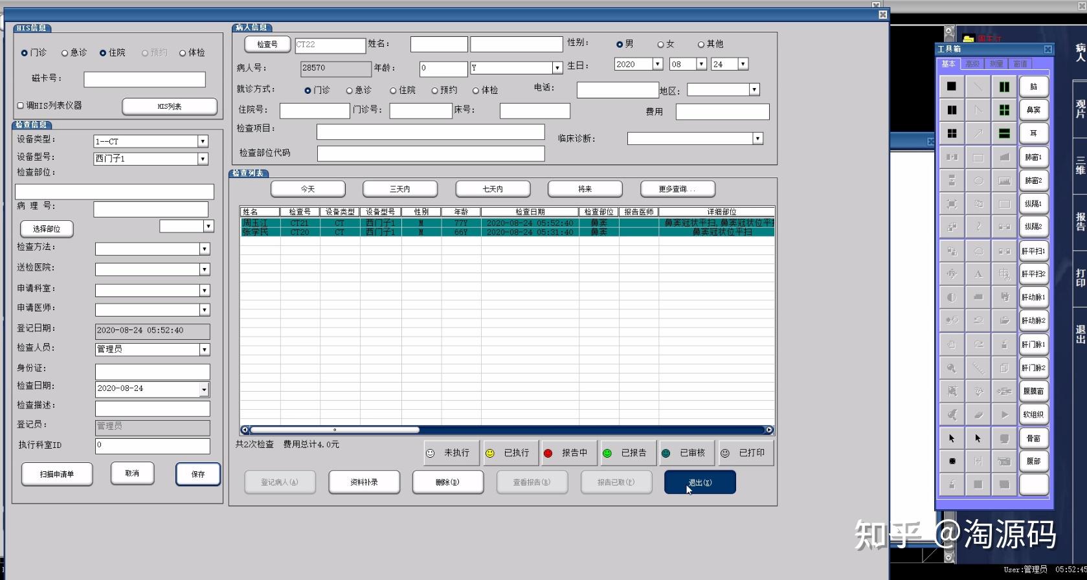Filter by red 报告中 status
The width and height of the screenshot is (1087, 580).
[568, 453]
